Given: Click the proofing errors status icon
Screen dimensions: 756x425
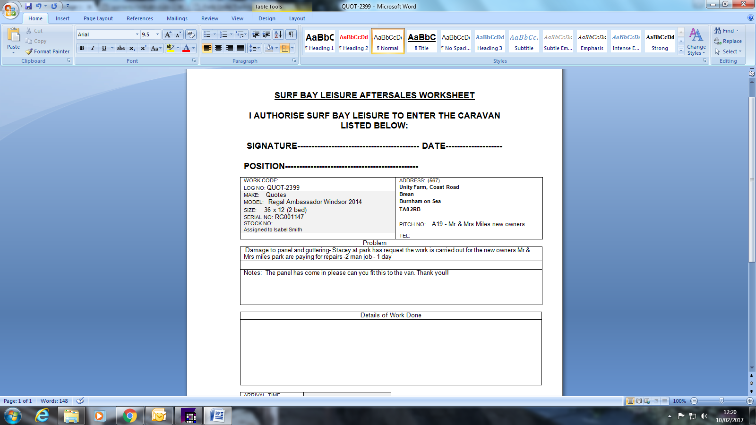Looking at the screenshot, I should pos(80,401).
